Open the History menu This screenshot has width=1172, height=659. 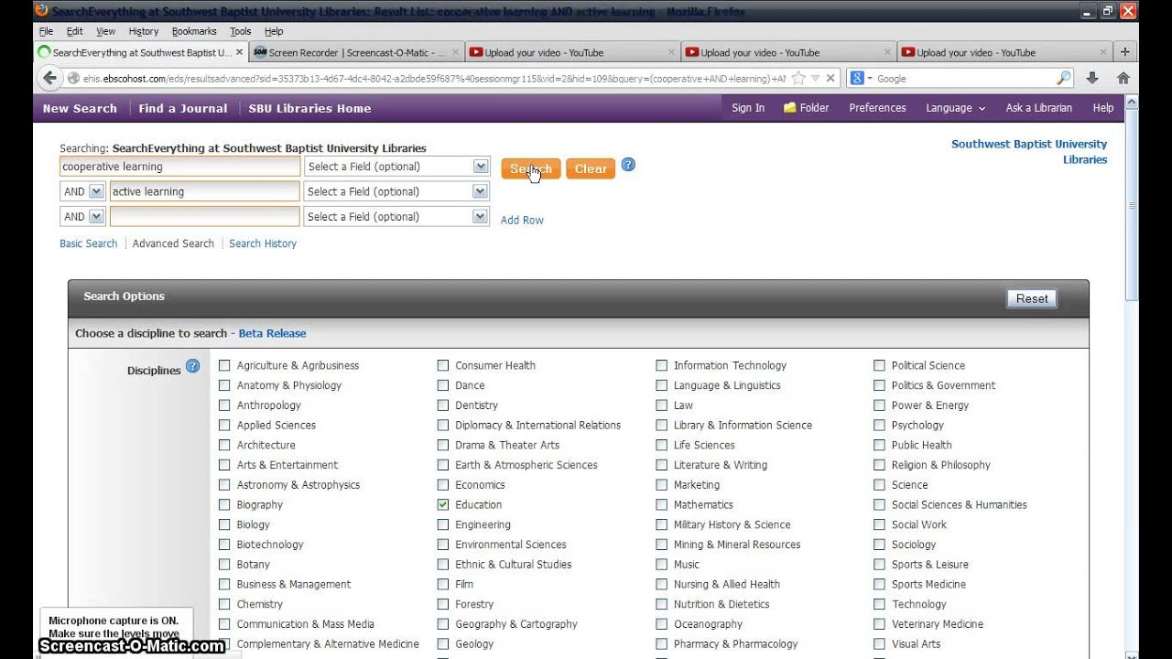(x=143, y=31)
